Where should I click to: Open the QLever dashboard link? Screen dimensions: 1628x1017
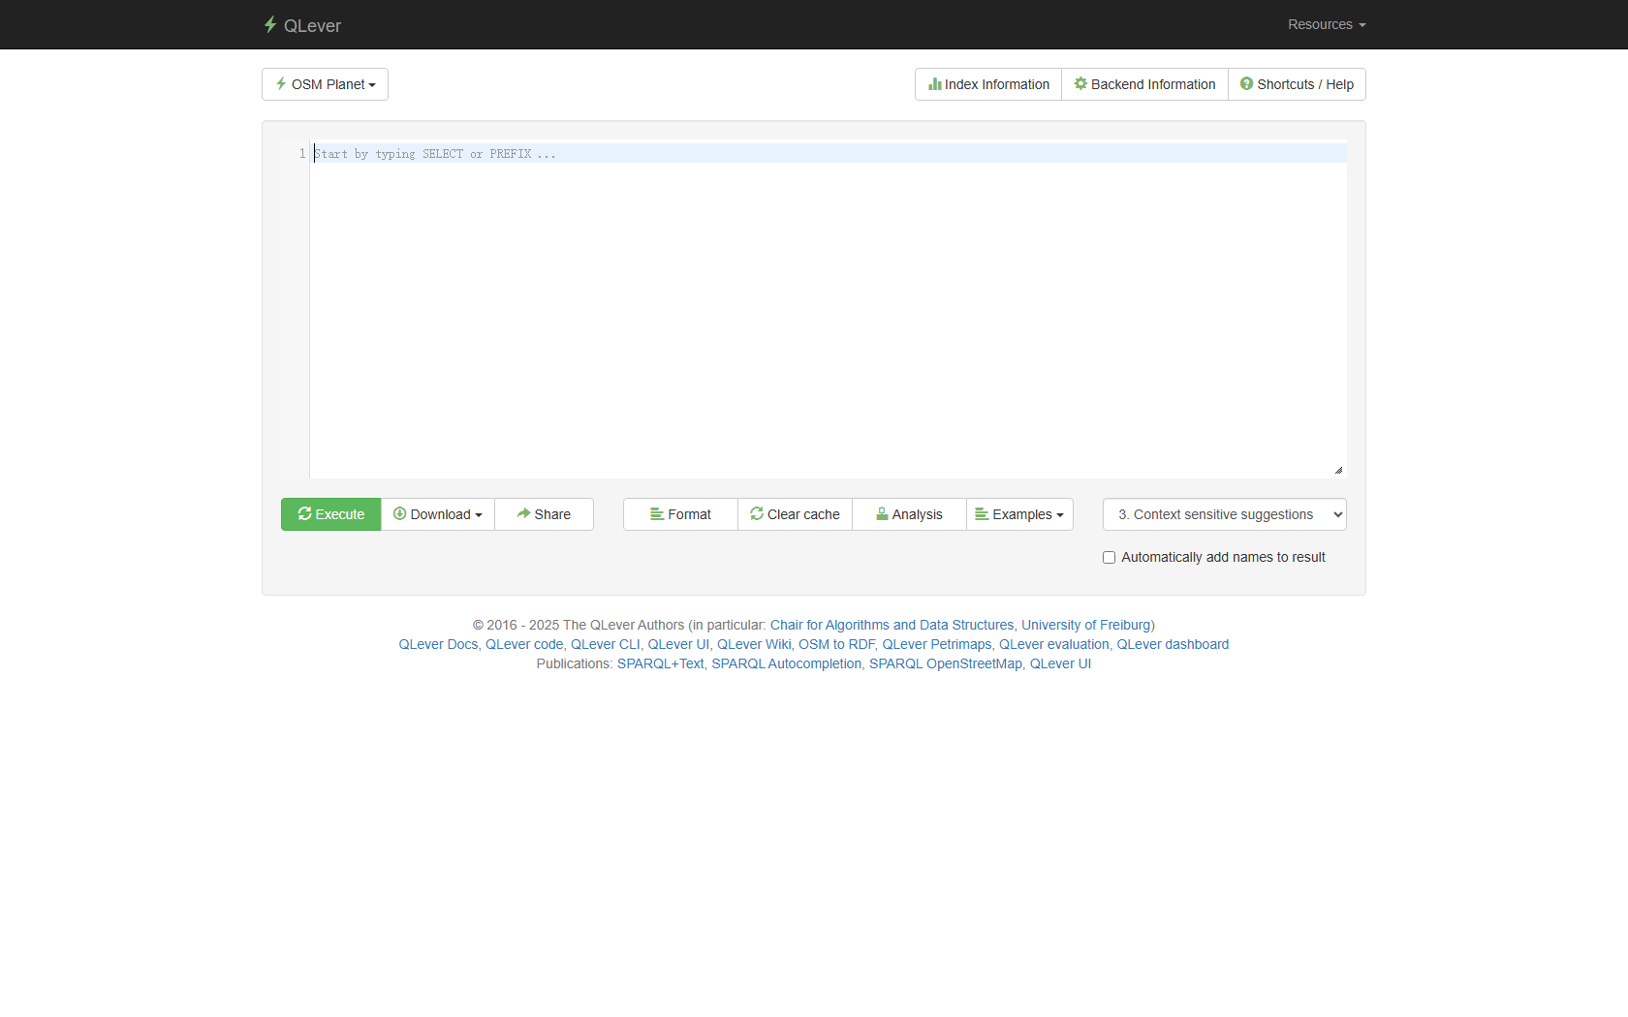pos(1173,644)
